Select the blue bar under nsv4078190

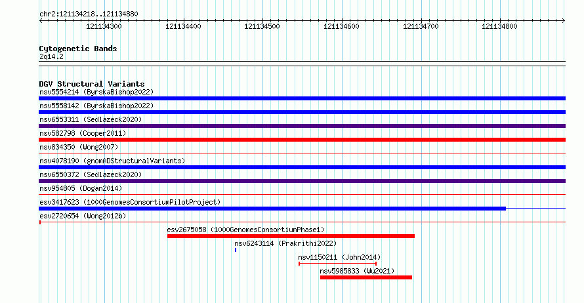pyautogui.click(x=302, y=167)
